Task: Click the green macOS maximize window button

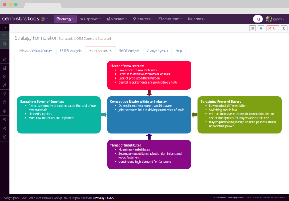Action: tap(16, 5)
